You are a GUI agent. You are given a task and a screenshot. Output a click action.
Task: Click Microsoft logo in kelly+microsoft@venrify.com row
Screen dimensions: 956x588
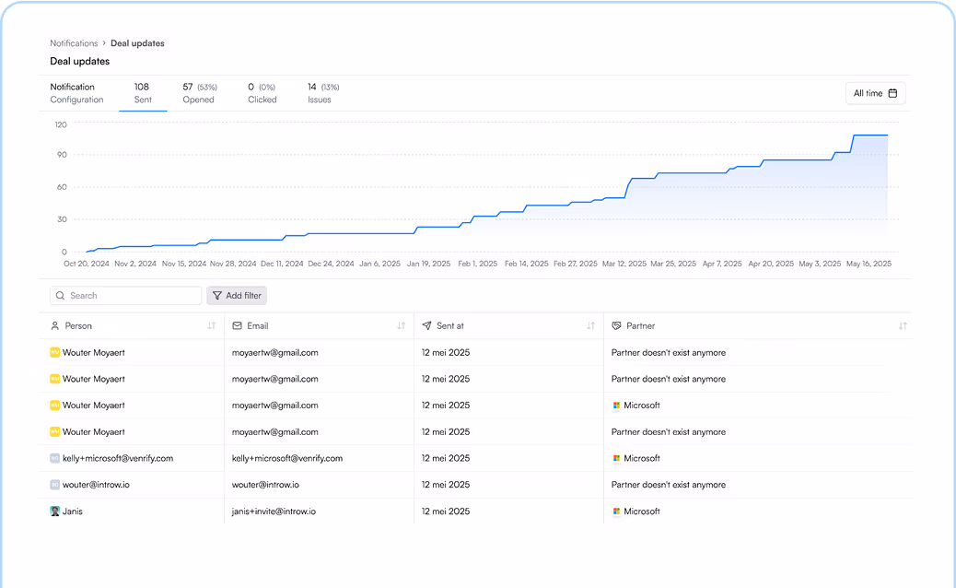tap(616, 458)
